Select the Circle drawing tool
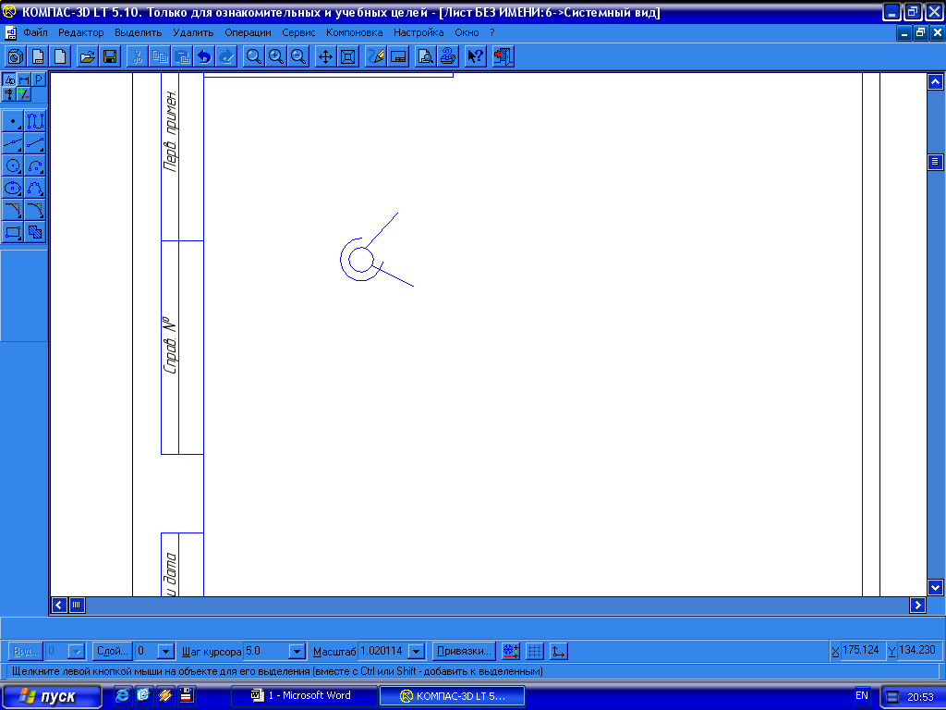The image size is (946, 710). [x=13, y=166]
